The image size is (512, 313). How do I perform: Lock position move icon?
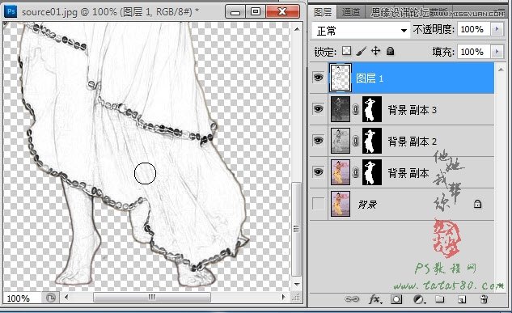(376, 51)
